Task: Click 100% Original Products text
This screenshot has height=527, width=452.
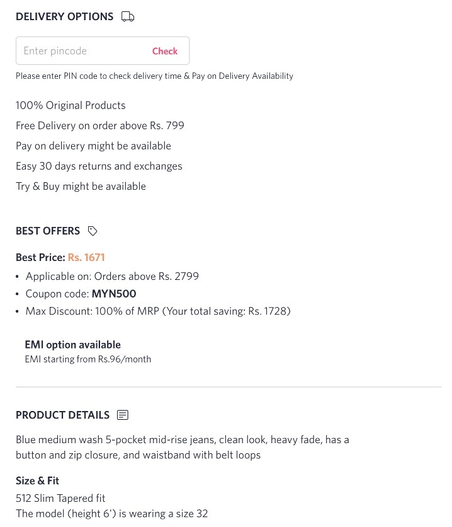Action: pos(71,105)
